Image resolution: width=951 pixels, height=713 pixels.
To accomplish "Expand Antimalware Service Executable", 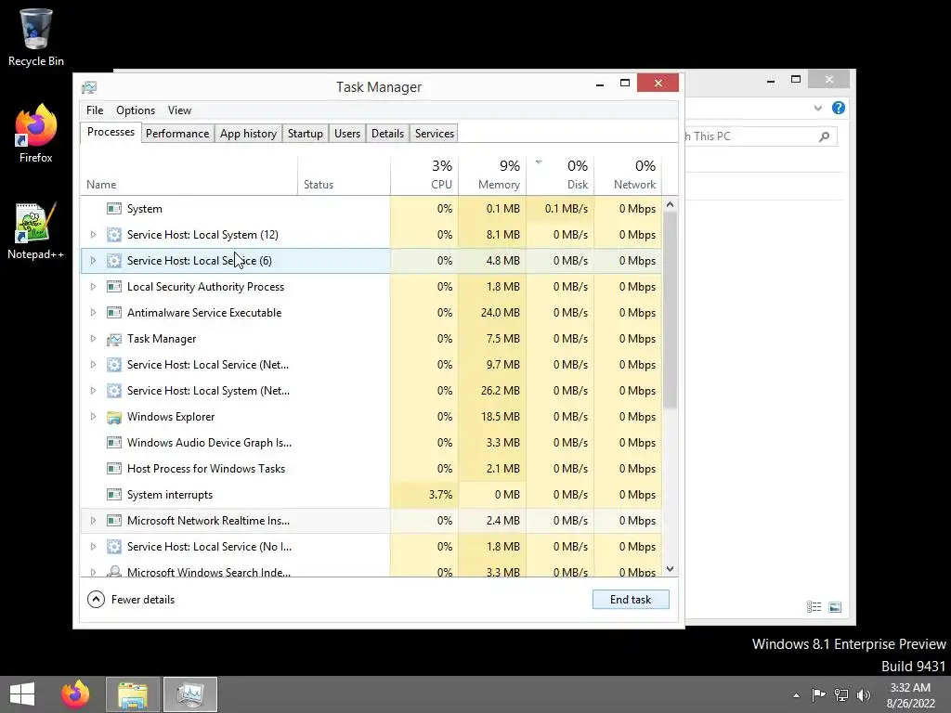I will (x=93, y=313).
